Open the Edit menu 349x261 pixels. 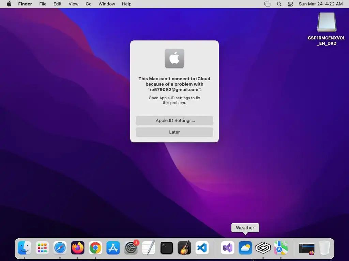(57, 4)
